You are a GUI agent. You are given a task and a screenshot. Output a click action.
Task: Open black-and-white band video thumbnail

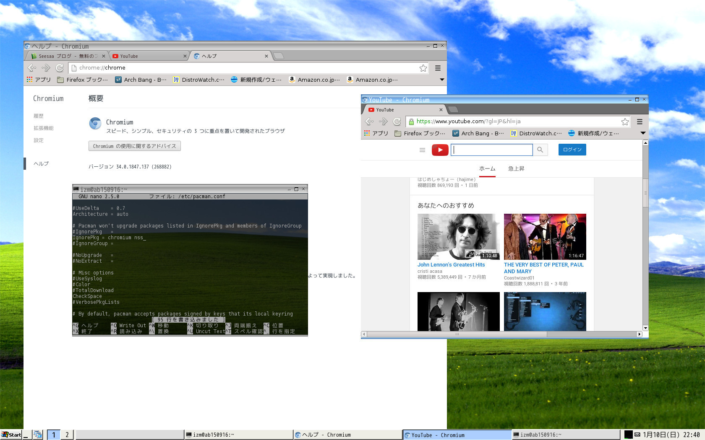point(459,311)
